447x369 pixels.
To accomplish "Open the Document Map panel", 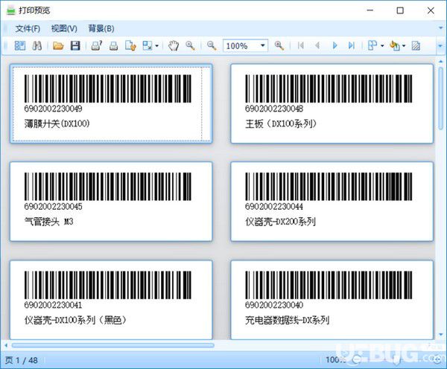I will [x=19, y=45].
